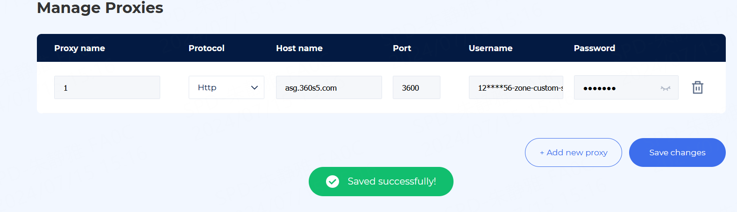
Task: Click the Username column header
Action: (x=490, y=48)
